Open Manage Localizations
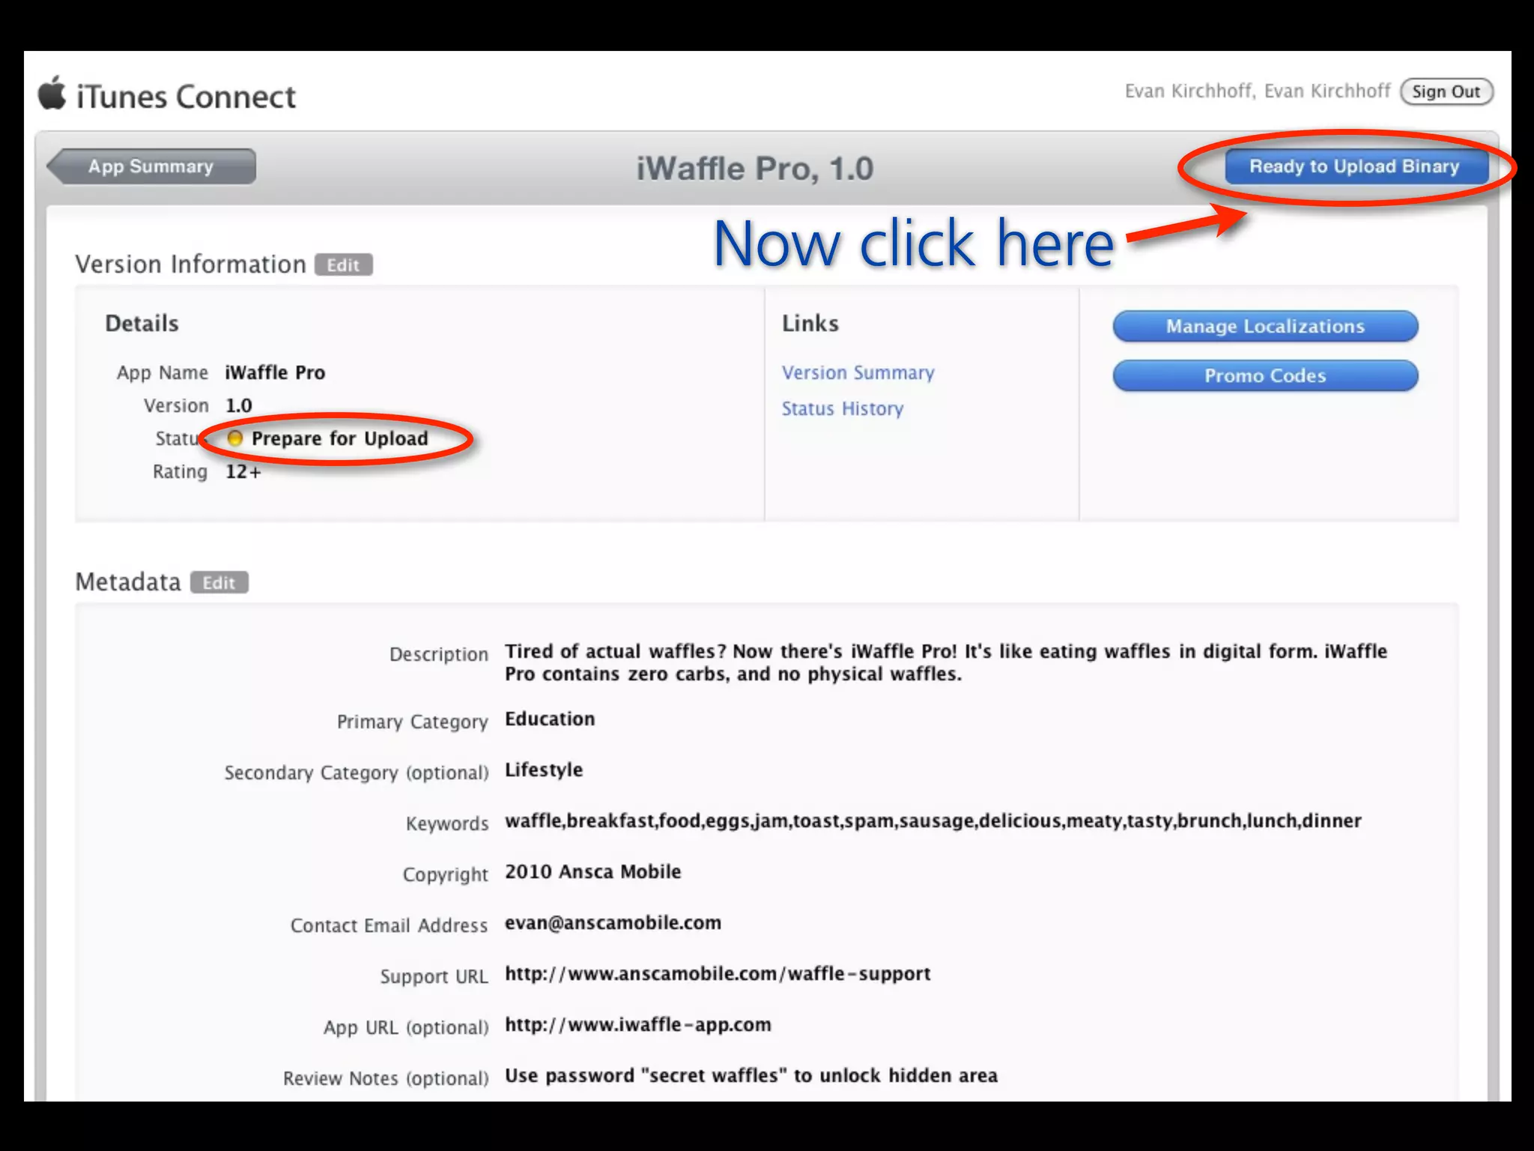Screen dimensions: 1534x1151 click(x=1265, y=327)
